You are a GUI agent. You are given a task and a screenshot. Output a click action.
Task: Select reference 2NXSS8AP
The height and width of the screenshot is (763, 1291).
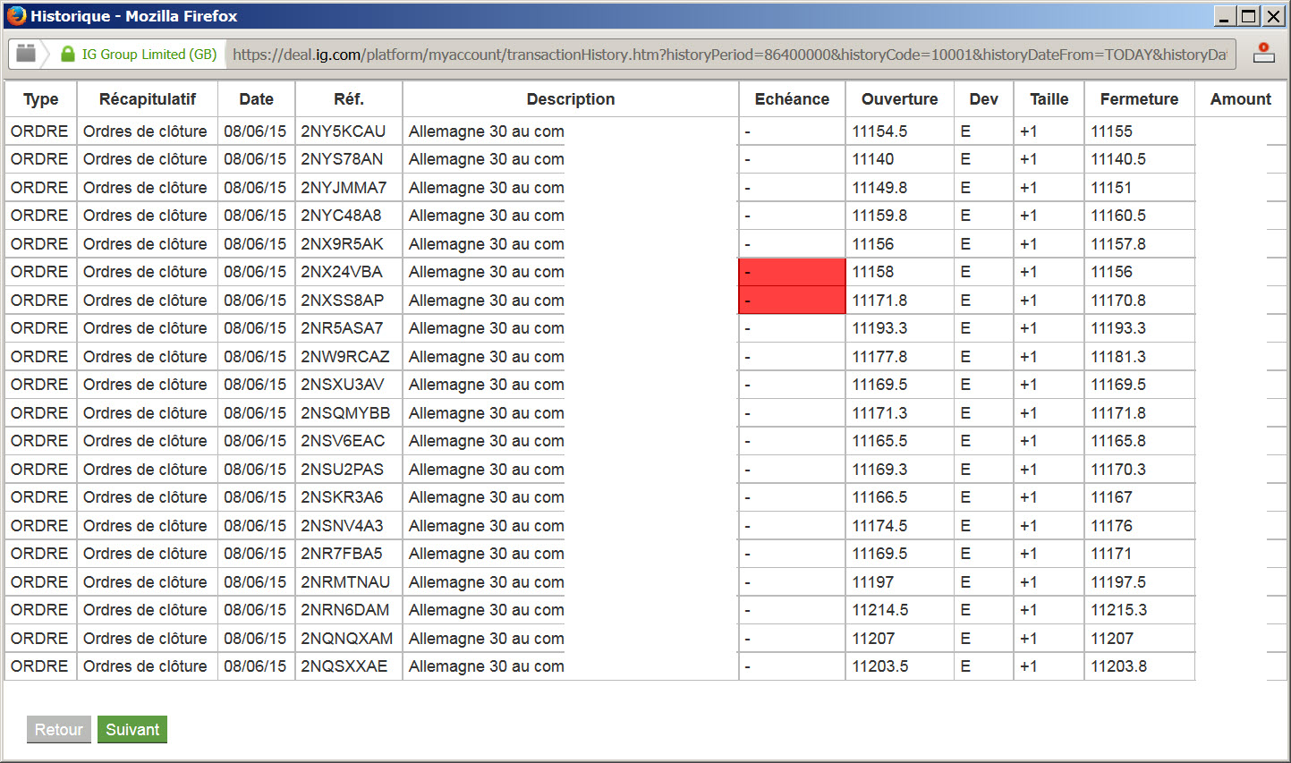pos(343,301)
